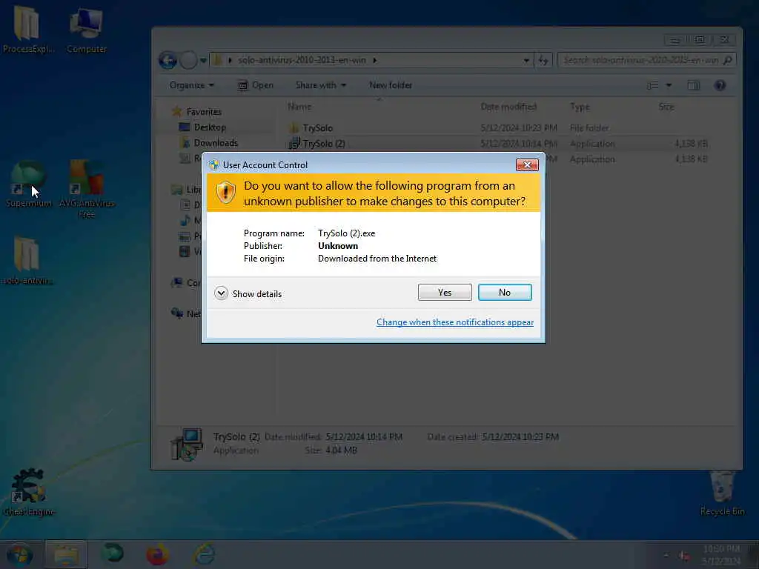Sort files by Type column header
Viewport: 759px width, 569px height.
point(580,107)
